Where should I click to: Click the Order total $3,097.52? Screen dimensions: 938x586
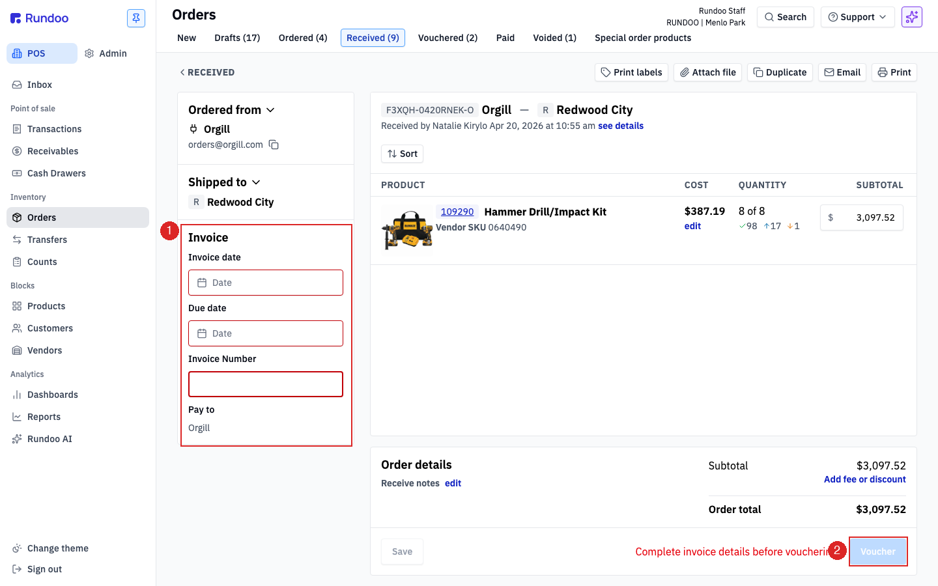(881, 509)
